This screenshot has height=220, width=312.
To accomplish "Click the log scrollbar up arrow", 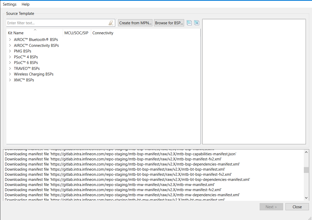I will pos(306,152).
